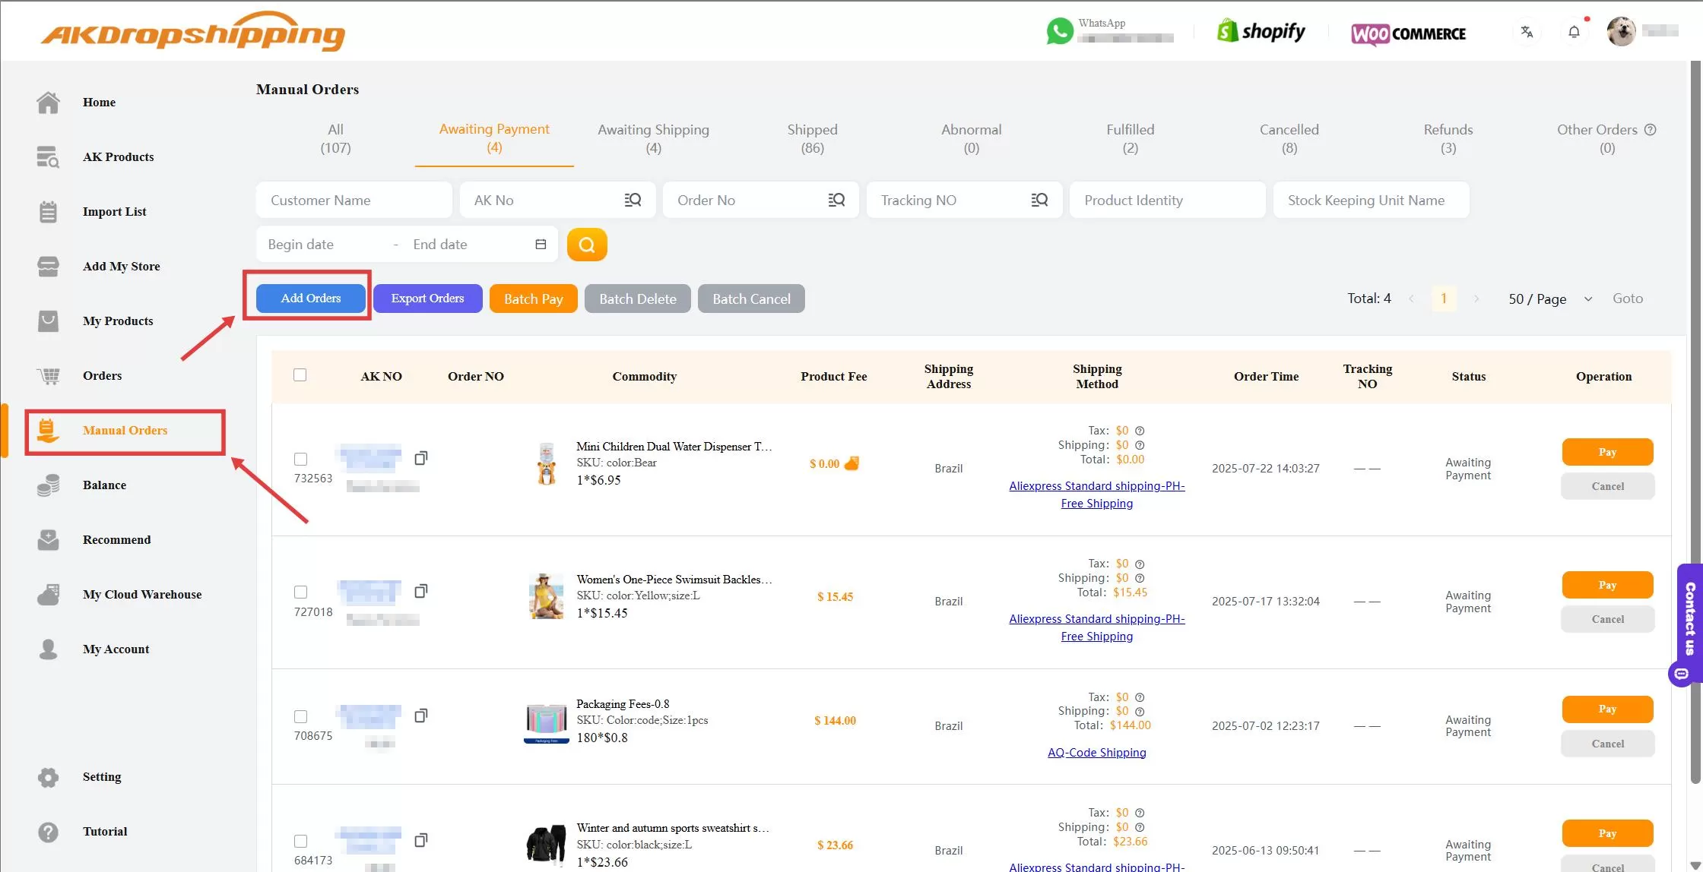The width and height of the screenshot is (1703, 872).
Task: Open the Begin date calendar picker
Action: [x=323, y=244]
